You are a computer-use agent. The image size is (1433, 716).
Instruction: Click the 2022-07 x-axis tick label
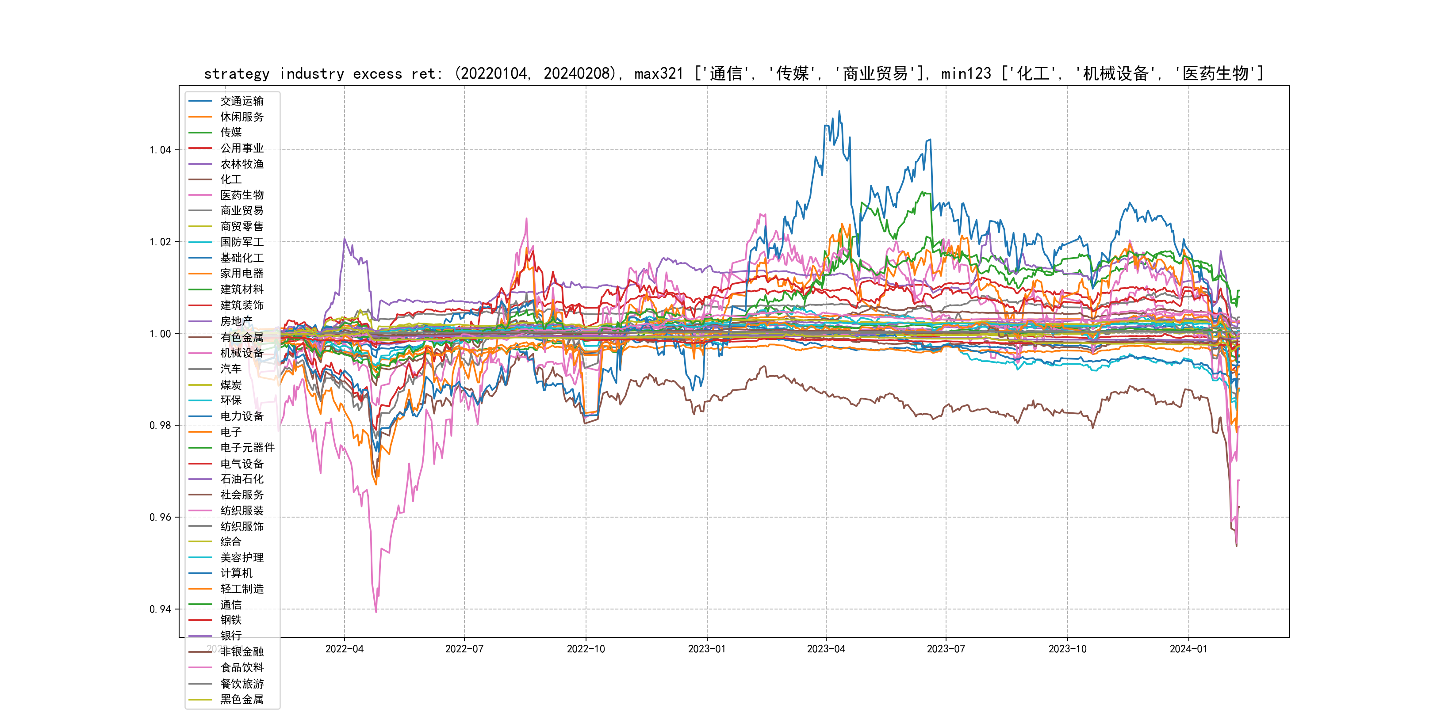coord(464,649)
